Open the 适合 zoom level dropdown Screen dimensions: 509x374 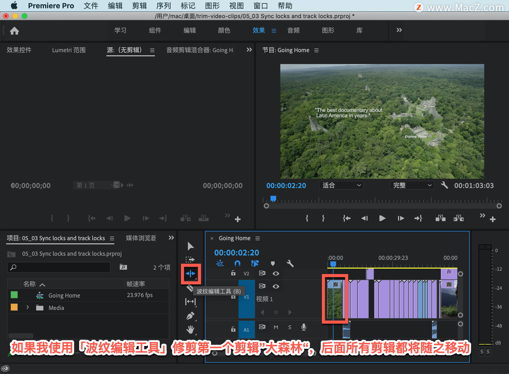coord(341,185)
